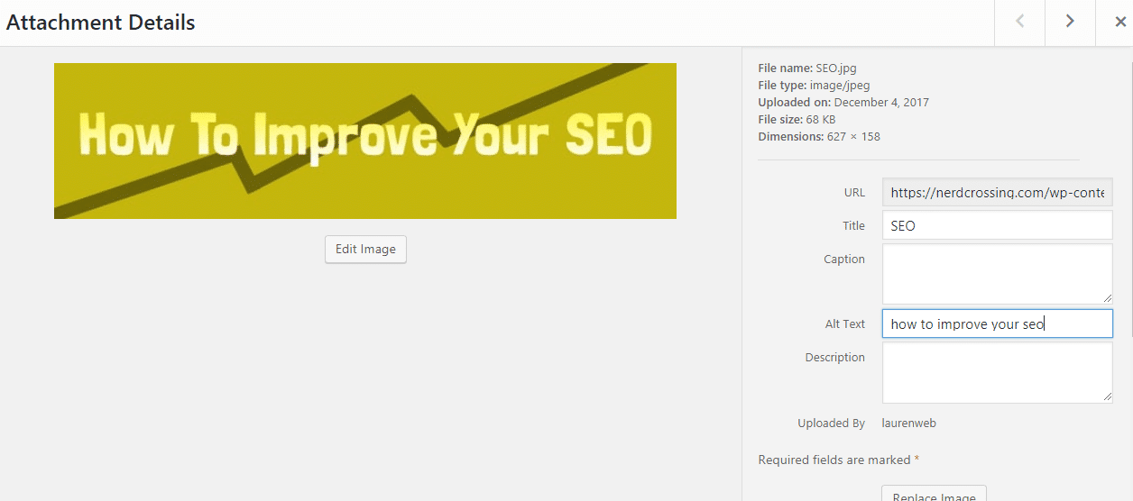The height and width of the screenshot is (501, 1133).
Task: Grab the Description box resize handle
Action: point(1107,396)
